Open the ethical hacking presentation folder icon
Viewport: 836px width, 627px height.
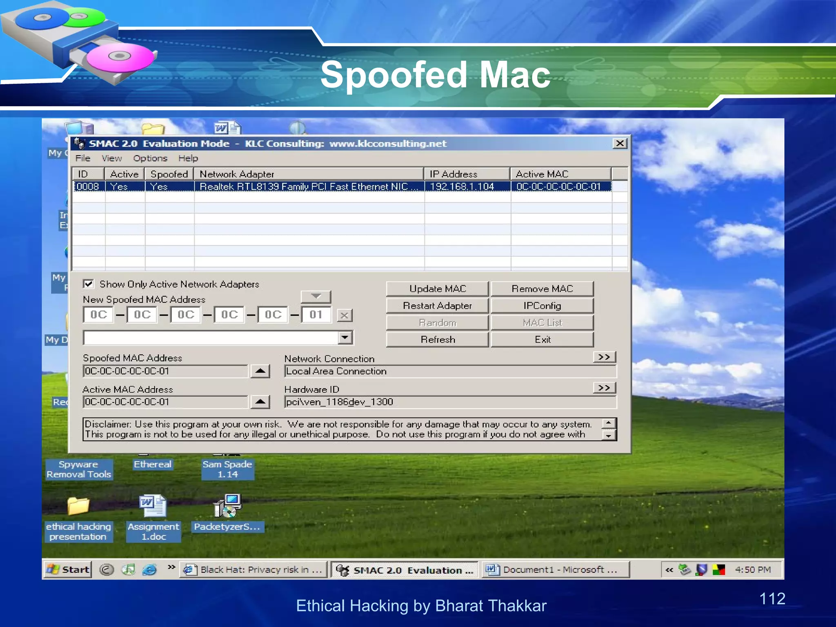(78, 506)
